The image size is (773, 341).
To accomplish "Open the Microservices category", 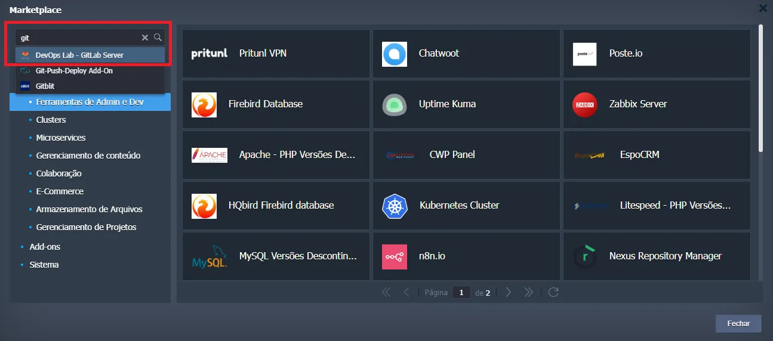I will (61, 138).
